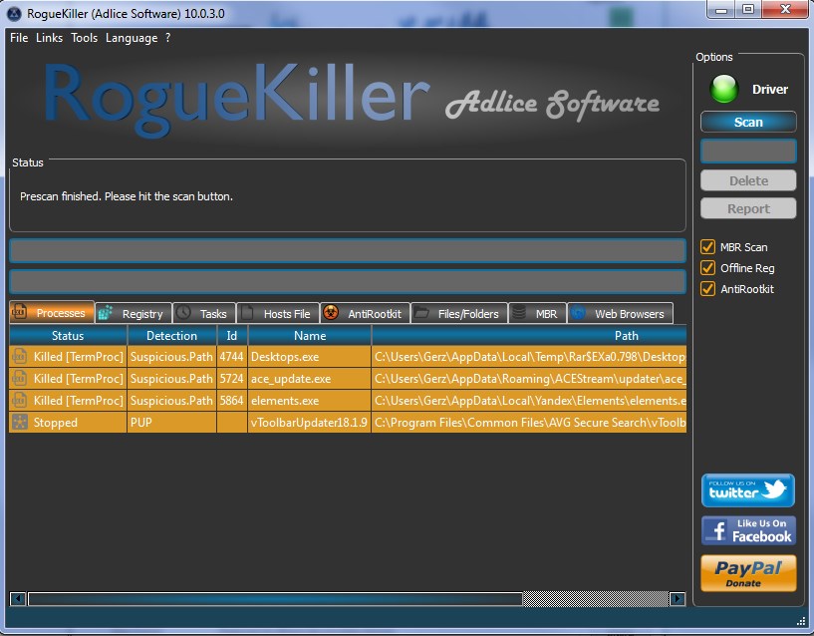This screenshot has width=814, height=636.
Task: Disable the AntiRootkit checkbox
Action: pyautogui.click(x=707, y=288)
